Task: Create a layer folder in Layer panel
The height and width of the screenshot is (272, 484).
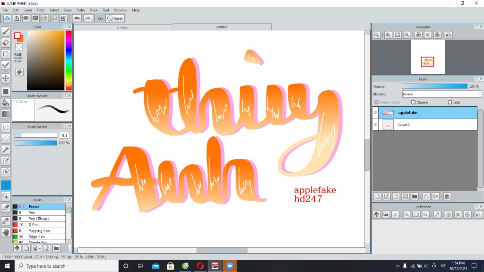Action: (415, 196)
